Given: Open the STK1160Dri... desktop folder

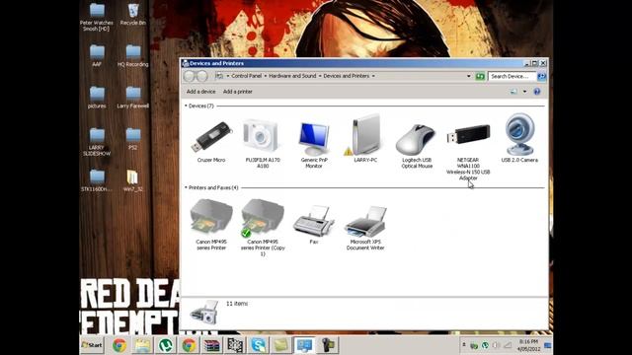Looking at the screenshot, I should [97, 180].
